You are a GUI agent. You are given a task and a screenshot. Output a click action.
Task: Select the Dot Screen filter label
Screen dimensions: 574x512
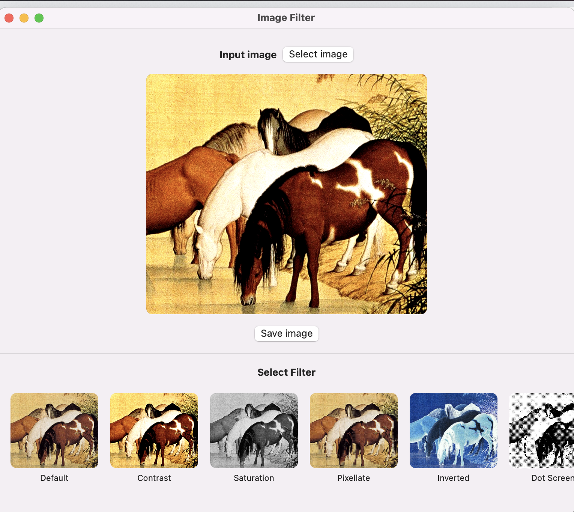[x=552, y=478]
